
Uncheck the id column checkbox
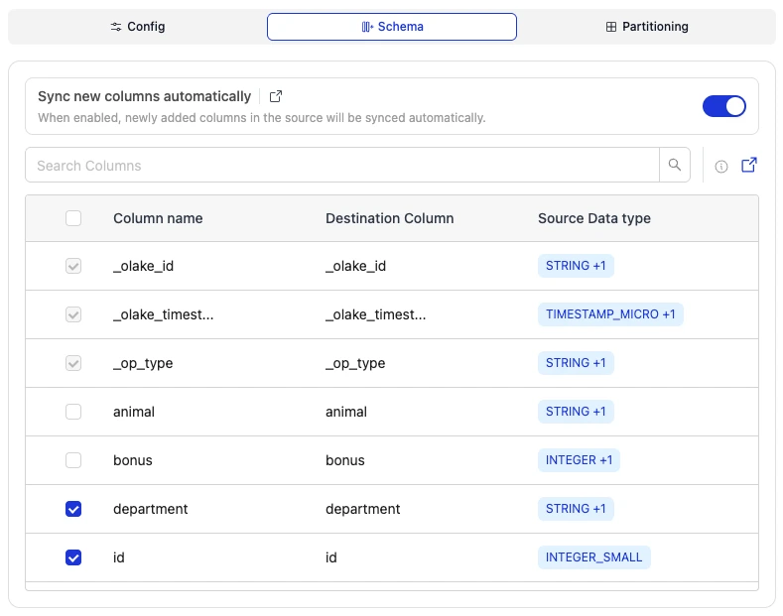click(73, 557)
